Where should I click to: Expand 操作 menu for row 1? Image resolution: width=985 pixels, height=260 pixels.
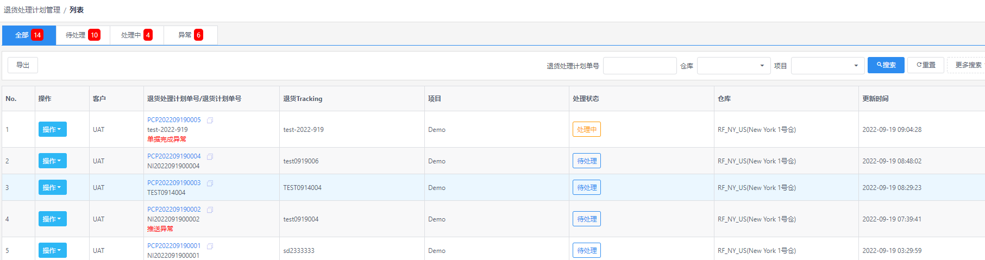[52, 129]
